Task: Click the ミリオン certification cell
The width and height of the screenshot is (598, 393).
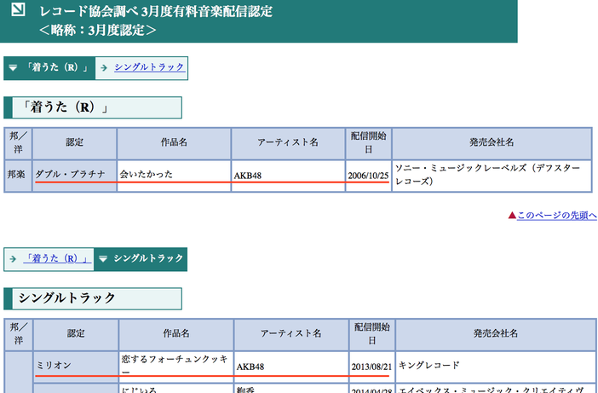Action: [76, 367]
